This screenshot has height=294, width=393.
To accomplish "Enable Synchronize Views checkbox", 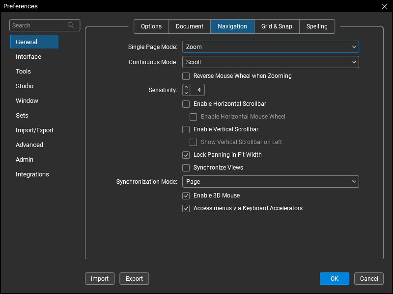I will click(x=186, y=168).
